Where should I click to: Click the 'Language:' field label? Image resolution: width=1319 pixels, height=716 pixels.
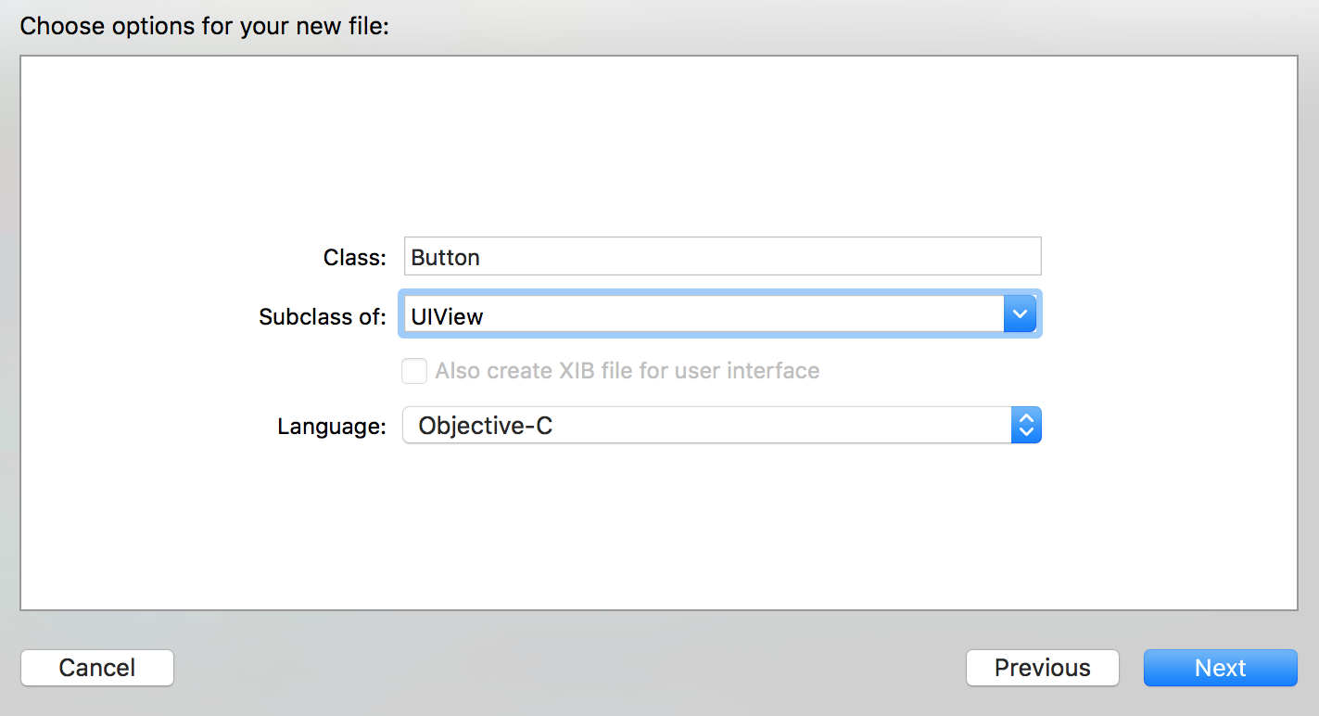tap(331, 427)
